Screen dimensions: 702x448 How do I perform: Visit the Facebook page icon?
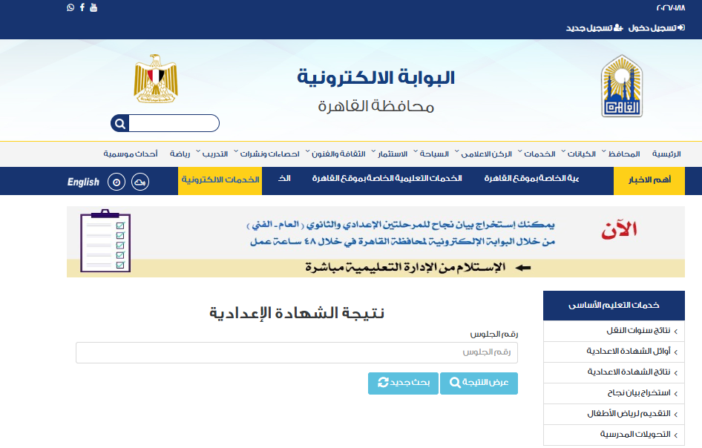pyautogui.click(x=82, y=7)
